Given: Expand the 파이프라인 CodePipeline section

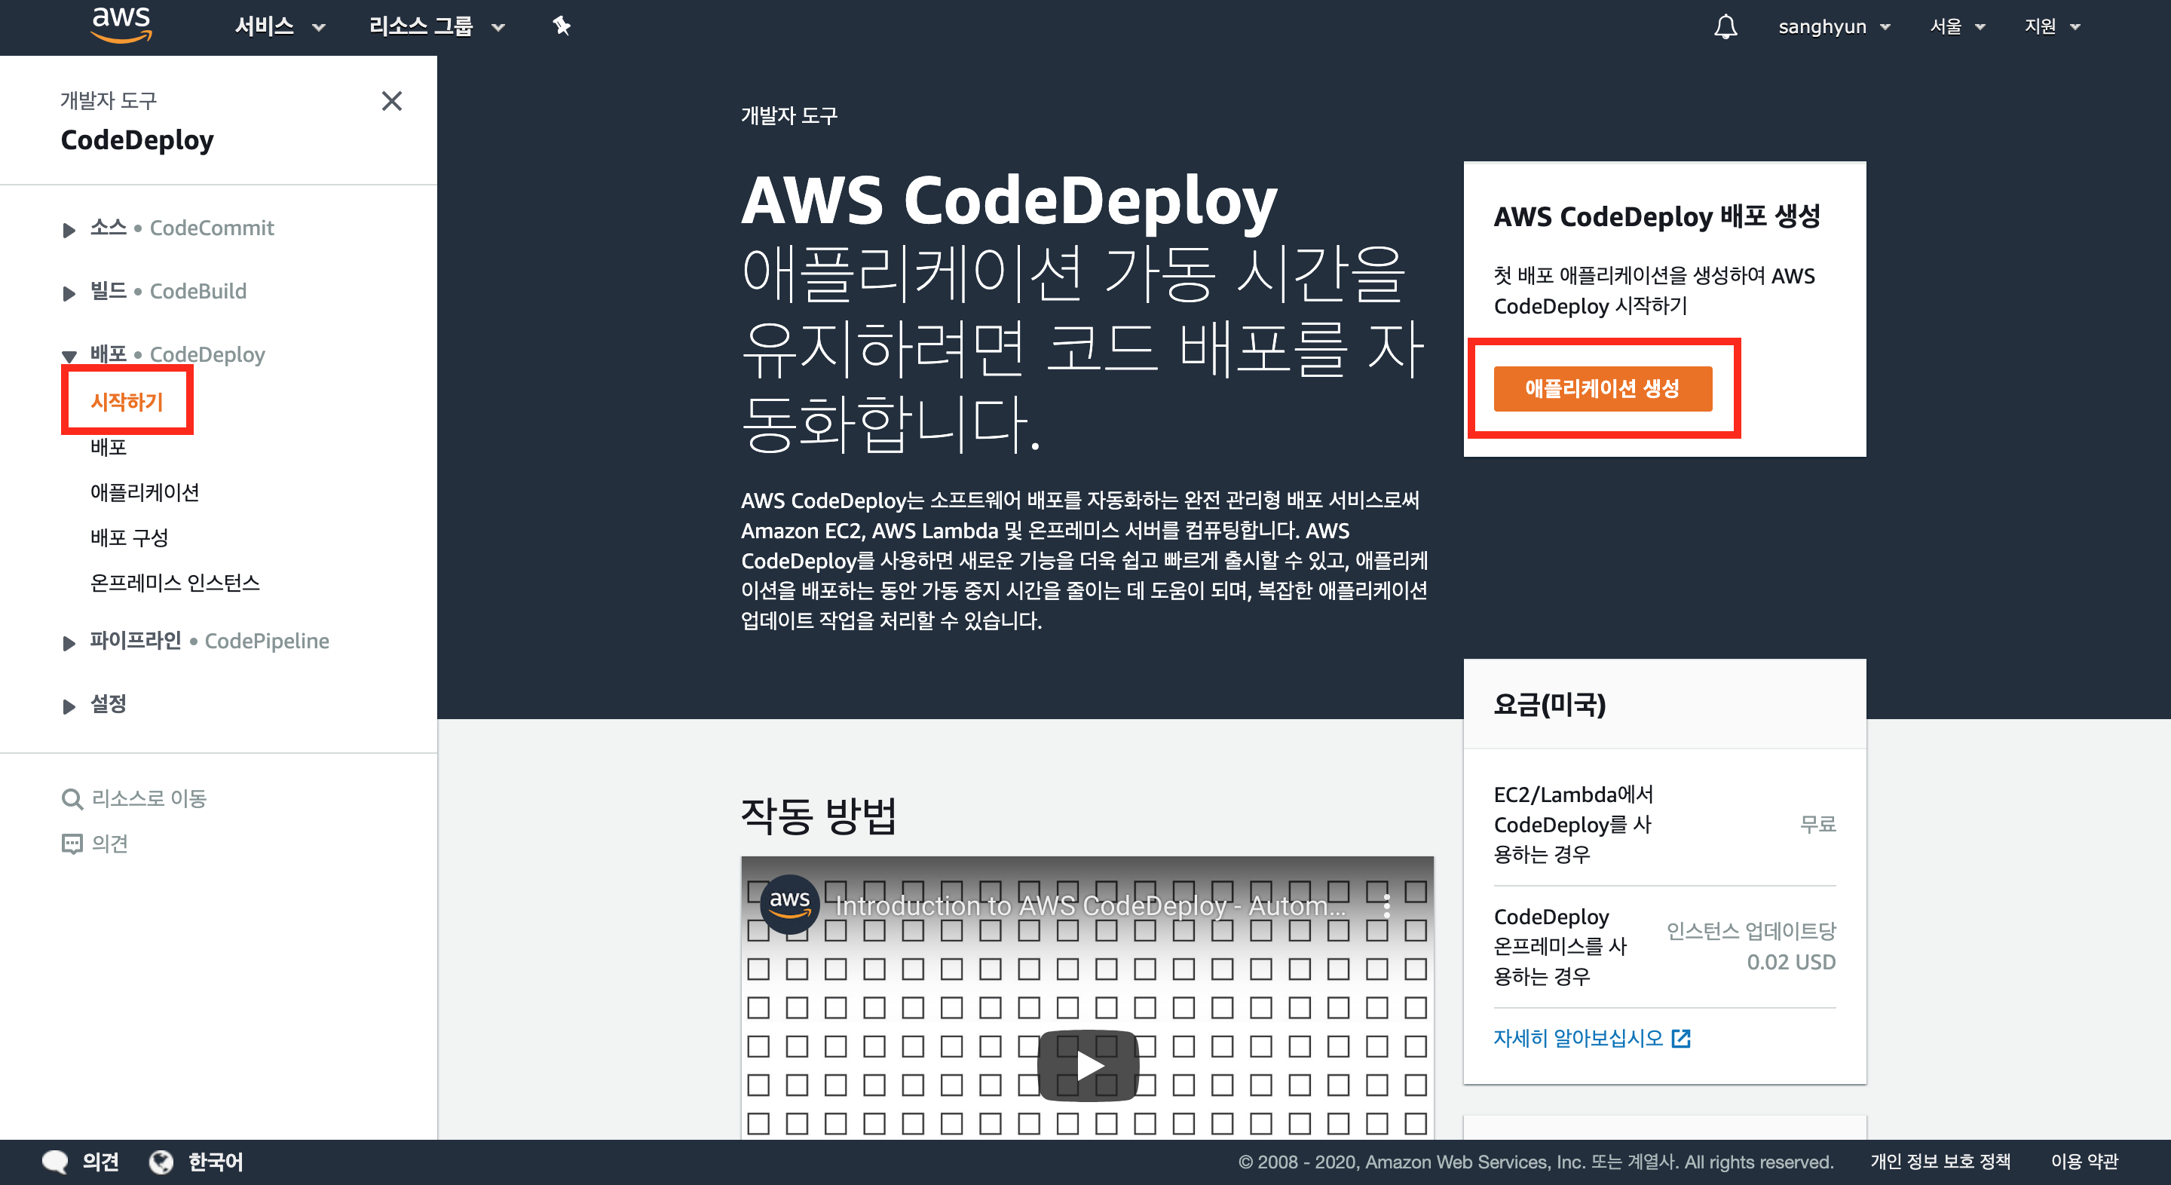Looking at the screenshot, I should tap(69, 642).
